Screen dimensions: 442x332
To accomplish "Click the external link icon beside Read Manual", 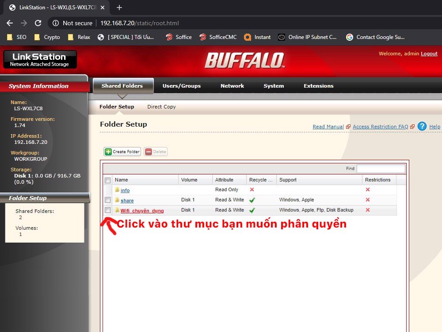I will (348, 127).
